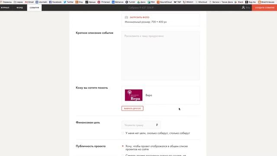The image size is (277, 156).
Task: Click the Выбрать другой button
Action: (x=132, y=108)
